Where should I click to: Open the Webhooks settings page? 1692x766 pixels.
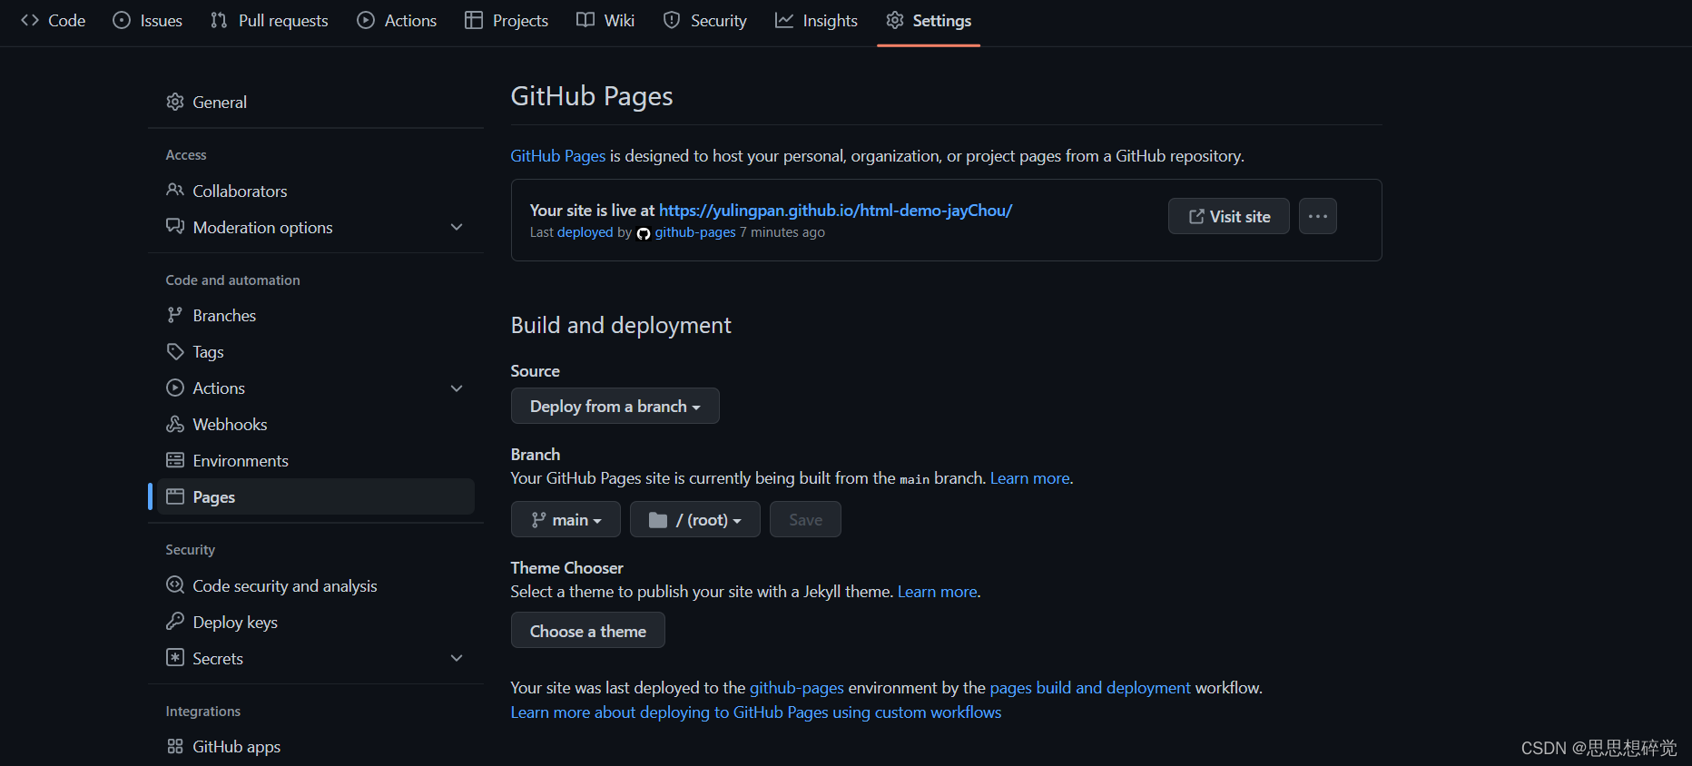(x=316, y=424)
